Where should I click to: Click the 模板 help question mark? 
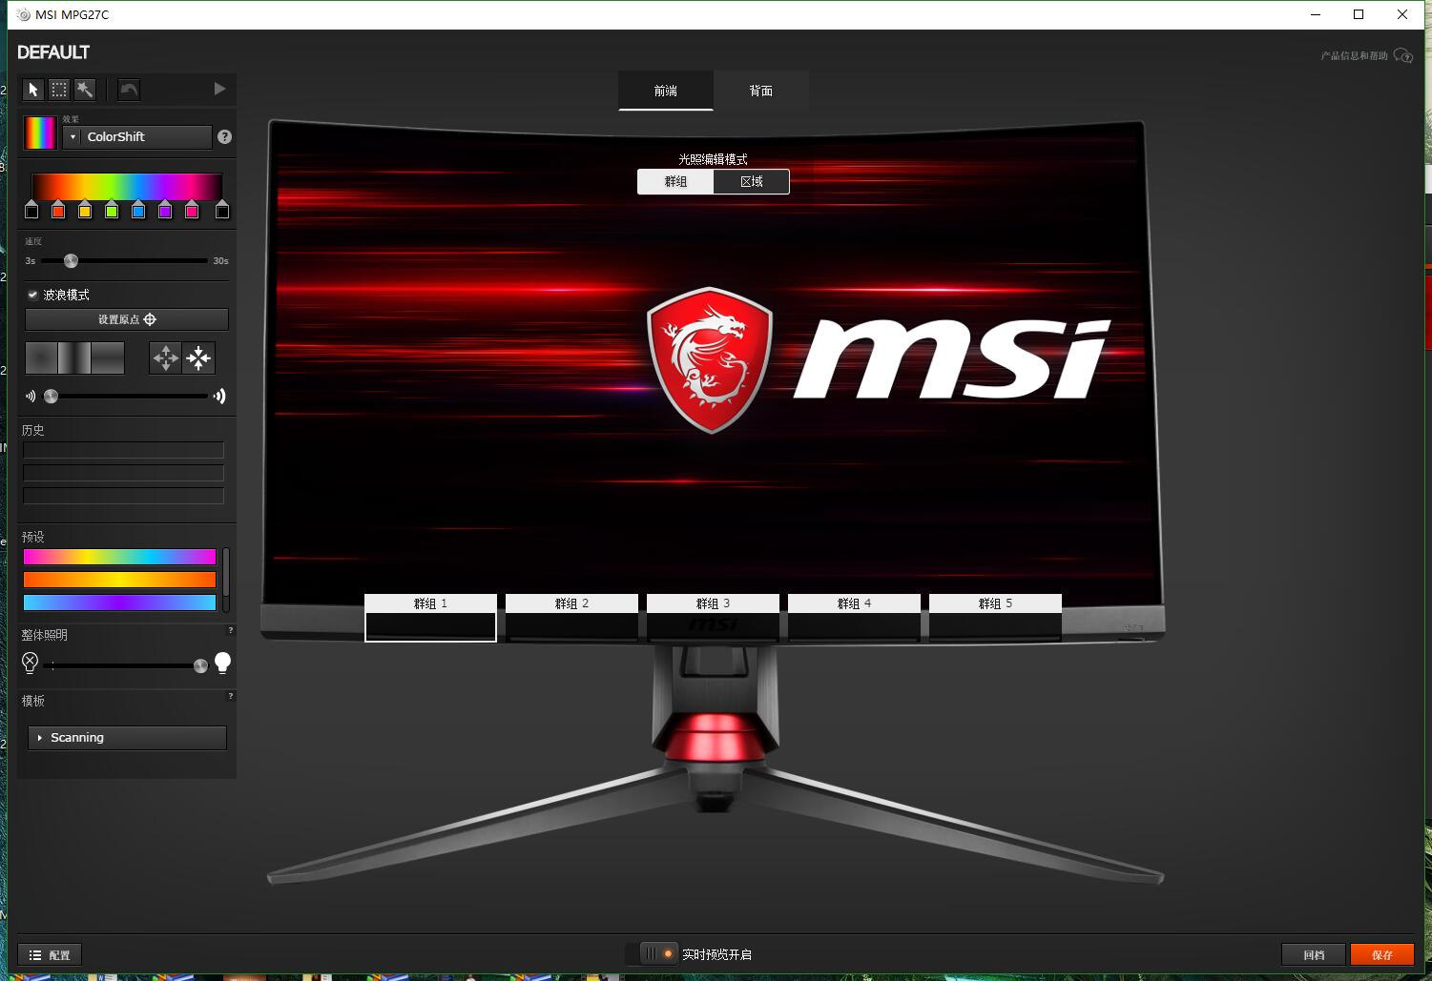click(x=230, y=696)
